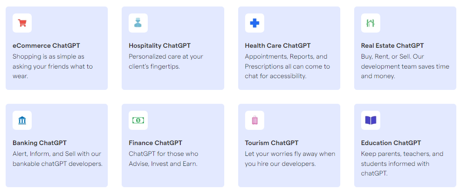Click the green dollar bill icon
The width and height of the screenshot is (465, 195).
[138, 120]
